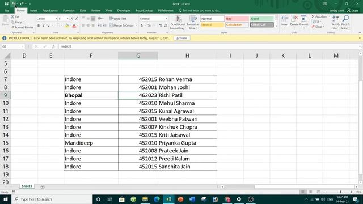Move the zoom slider handle
363x204 pixels.
(x=340, y=192)
